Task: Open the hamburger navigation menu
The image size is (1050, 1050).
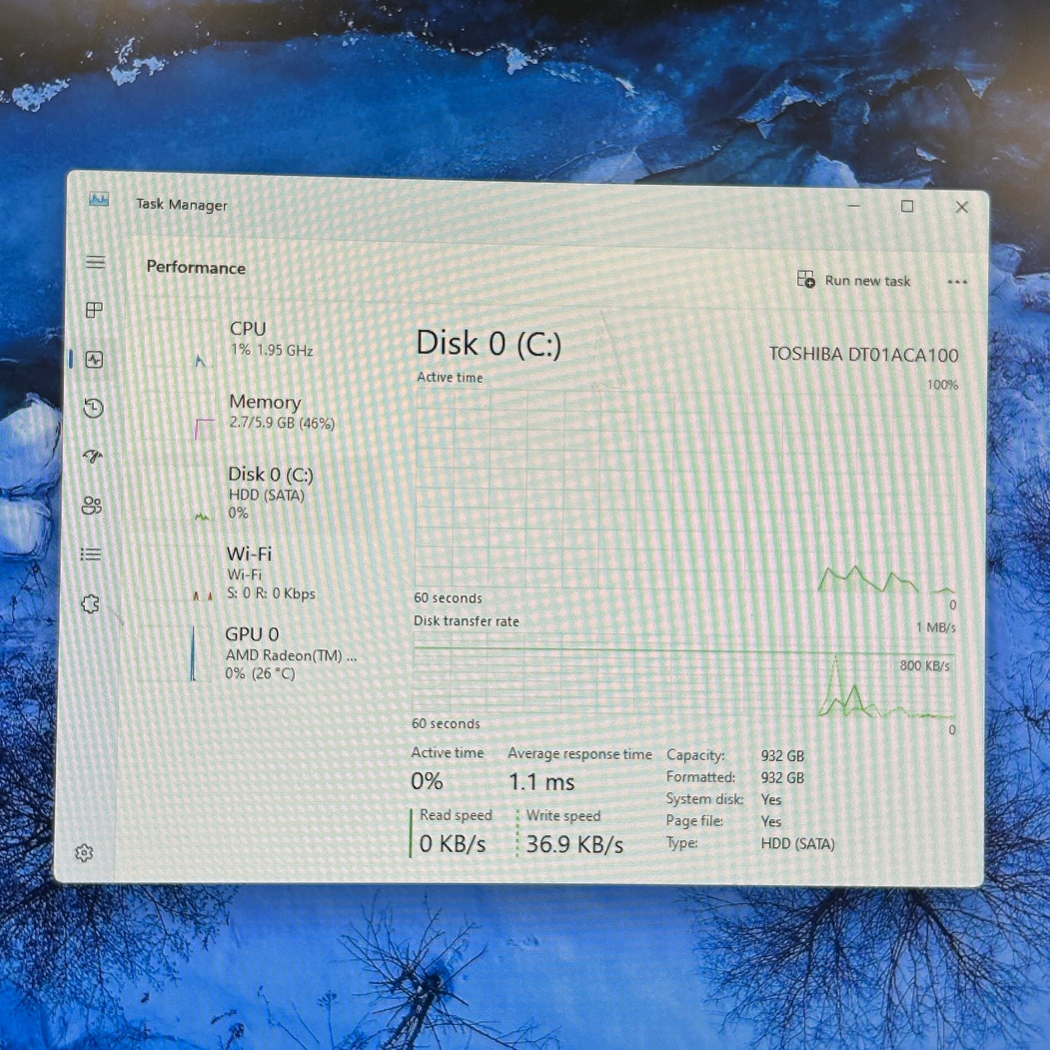Action: click(x=95, y=262)
